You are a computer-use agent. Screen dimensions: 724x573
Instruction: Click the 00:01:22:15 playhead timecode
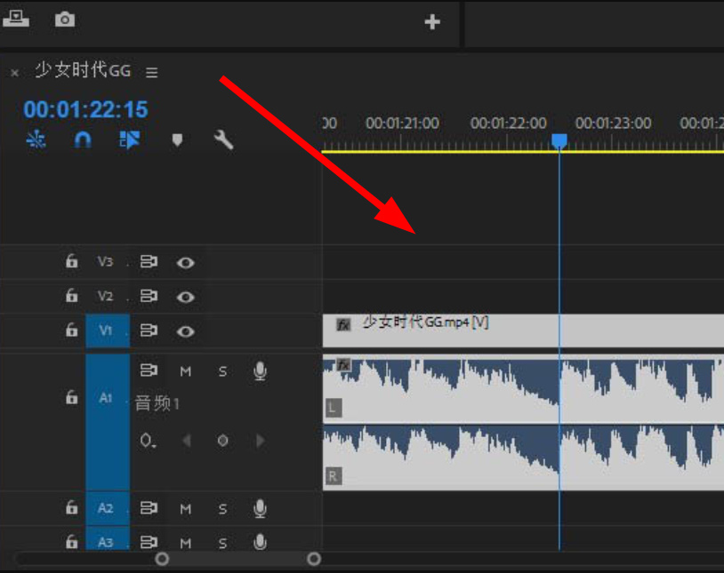[85, 110]
